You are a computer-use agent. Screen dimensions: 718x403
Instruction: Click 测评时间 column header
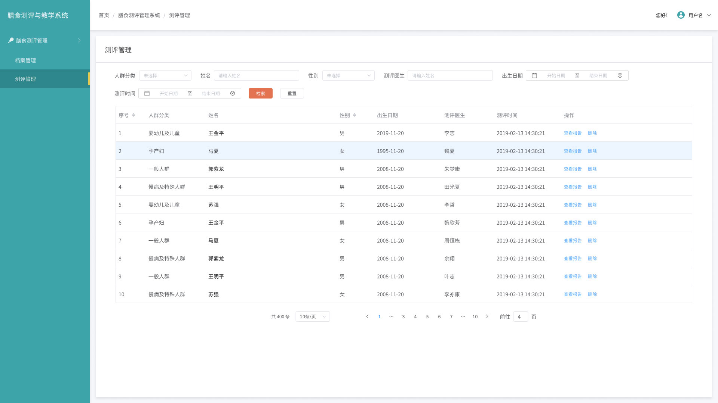[x=507, y=115]
